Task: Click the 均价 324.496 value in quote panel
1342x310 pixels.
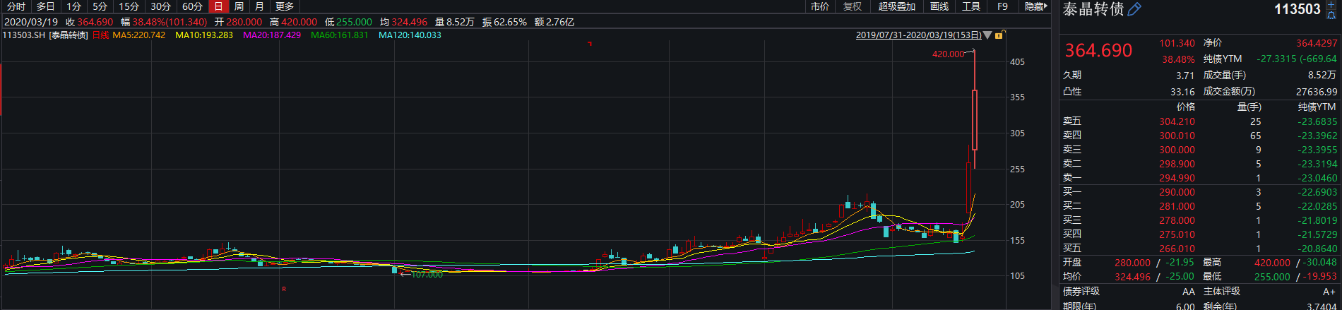Action: point(1133,277)
